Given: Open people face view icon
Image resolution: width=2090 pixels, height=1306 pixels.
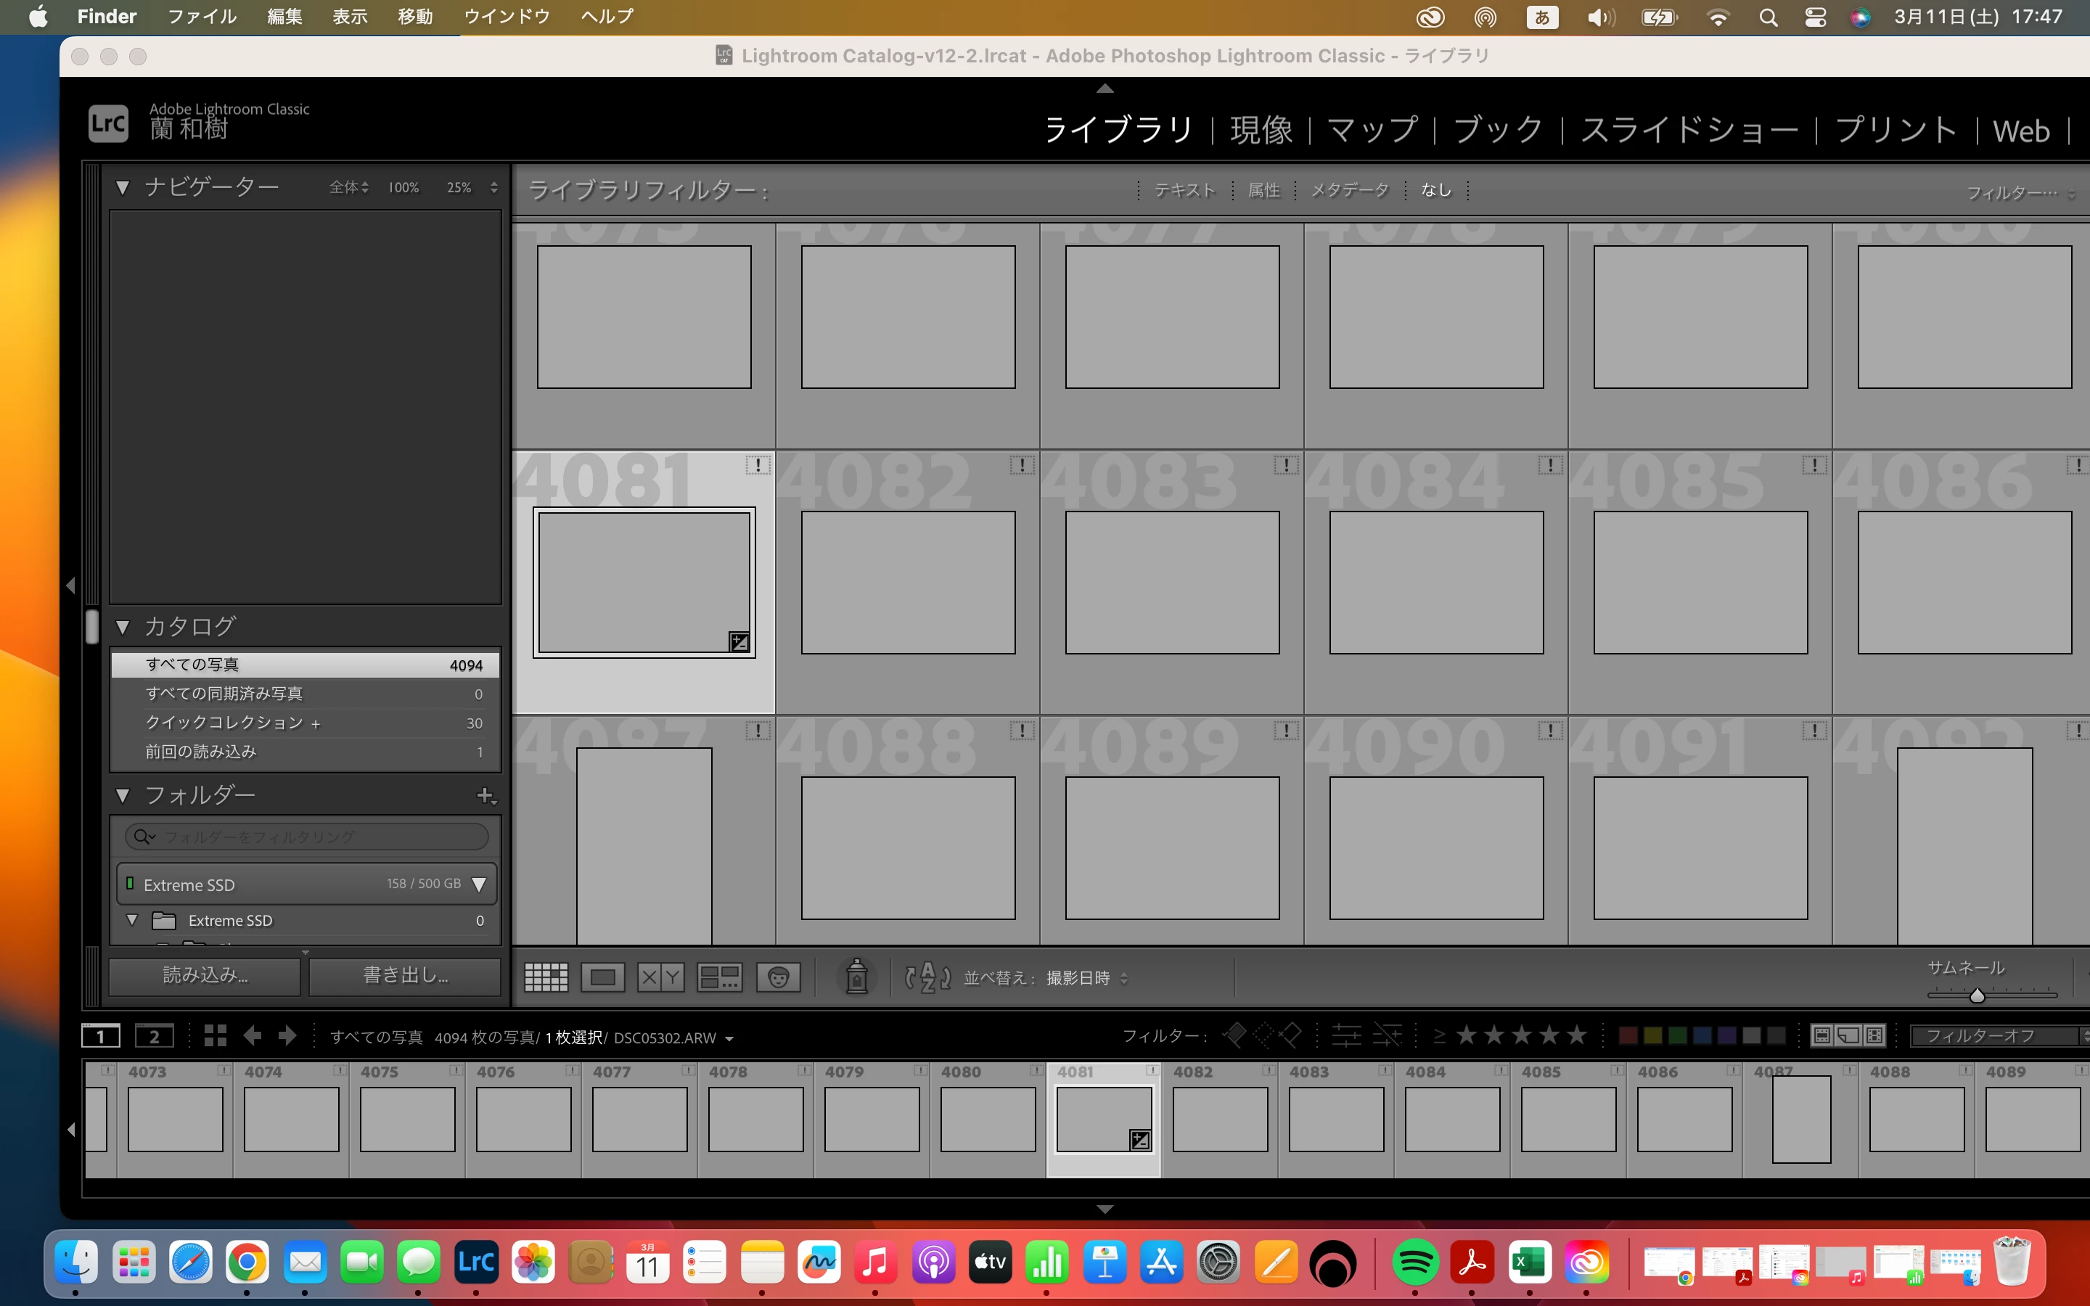Looking at the screenshot, I should coord(777,977).
